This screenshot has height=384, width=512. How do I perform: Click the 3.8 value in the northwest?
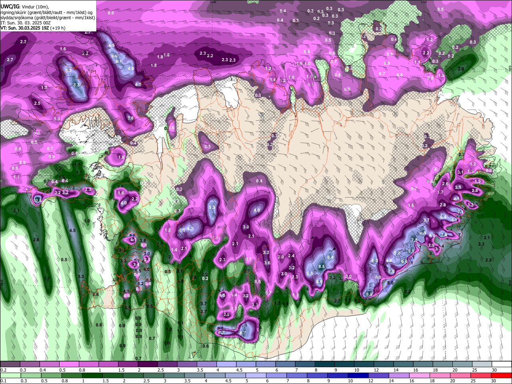tap(130, 118)
